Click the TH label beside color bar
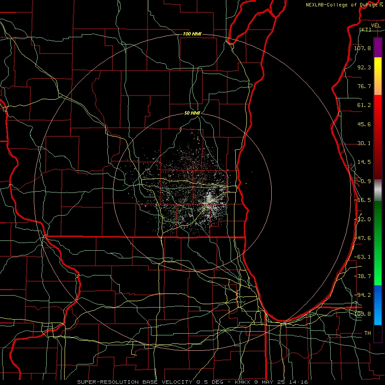The width and height of the screenshot is (385, 385). (x=367, y=333)
